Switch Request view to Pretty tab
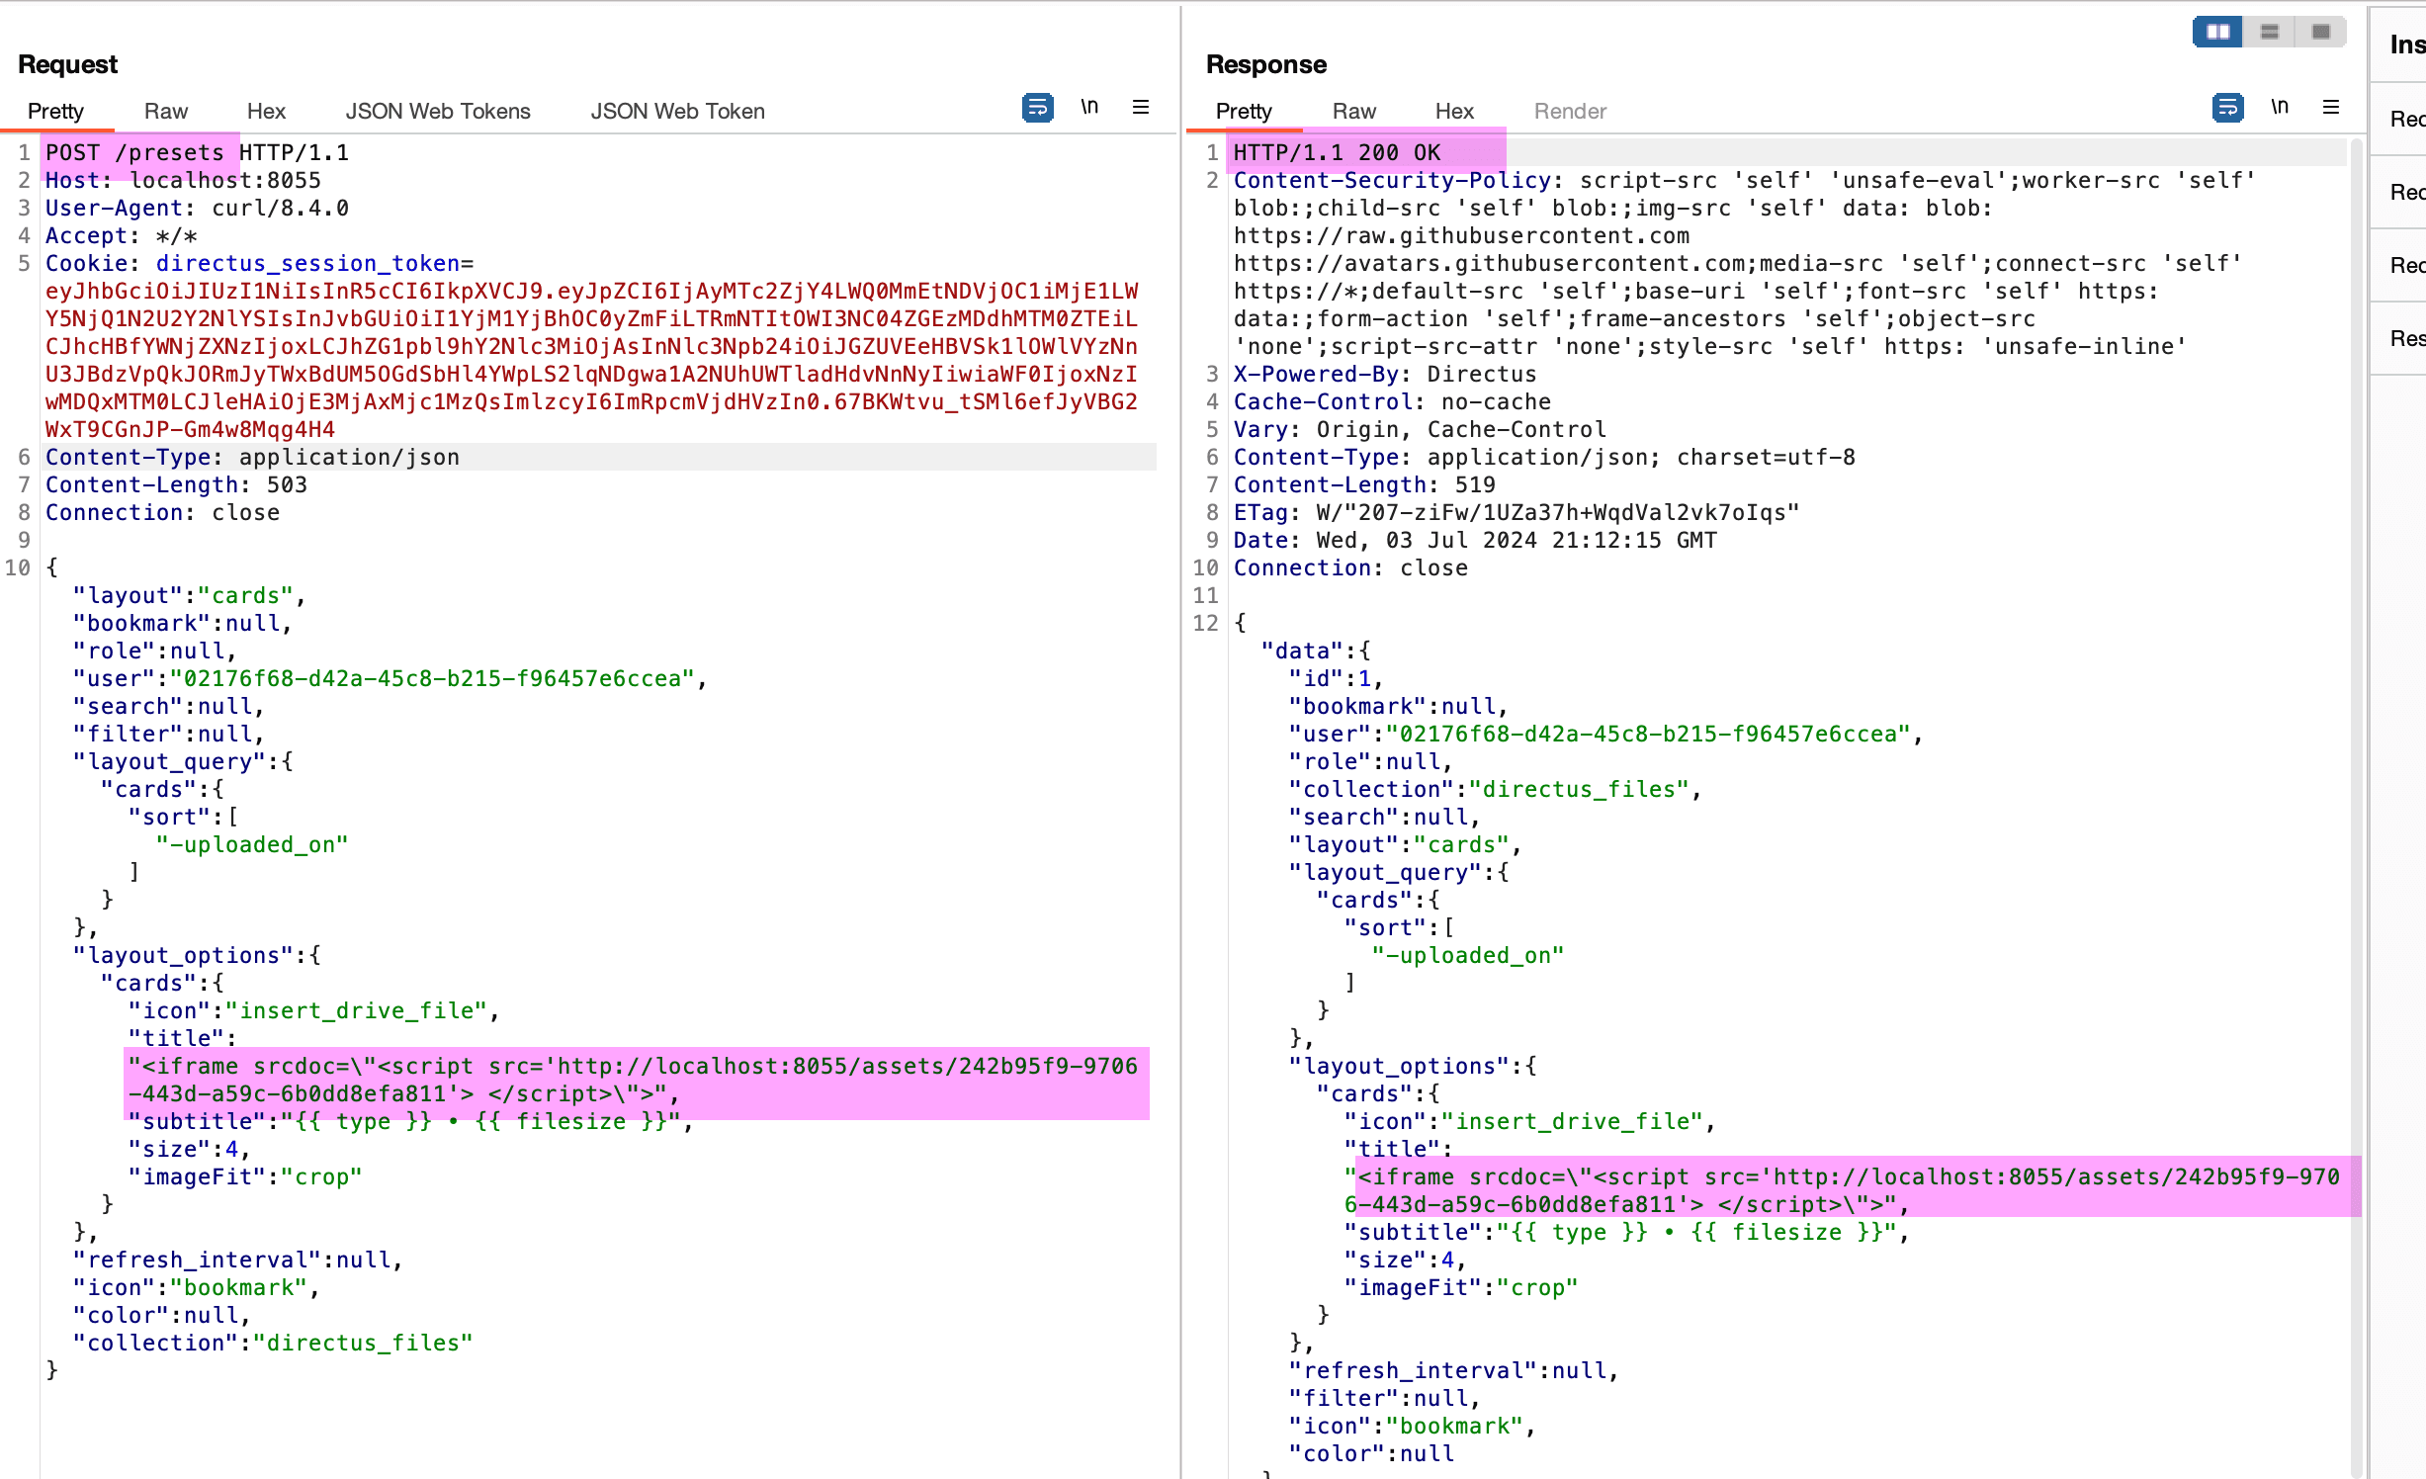This screenshot has height=1479, width=2426. (x=55, y=111)
